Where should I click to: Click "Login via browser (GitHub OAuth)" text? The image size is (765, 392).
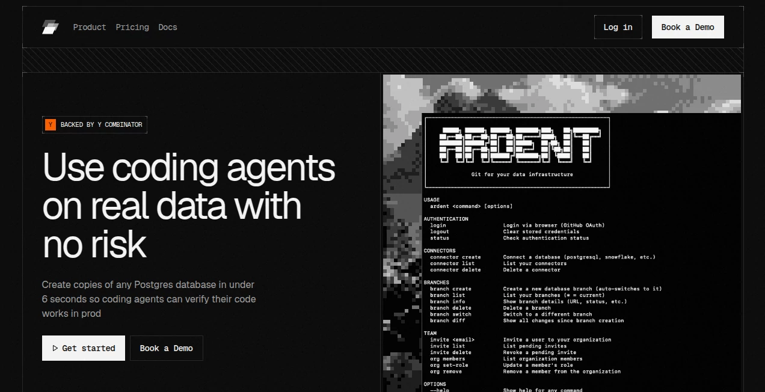tap(554, 225)
